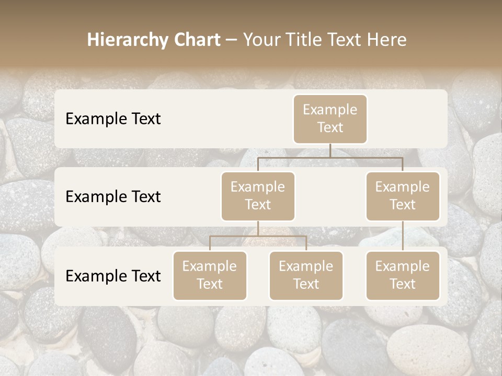
Task: Select the "Your Title Text Here" subtitle text
Action: point(325,40)
